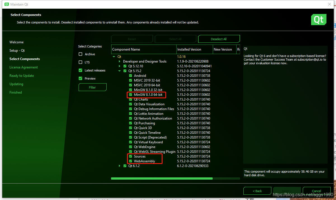
Task: Uncheck the Qt Debug Information Files checkbox
Action: (131, 109)
